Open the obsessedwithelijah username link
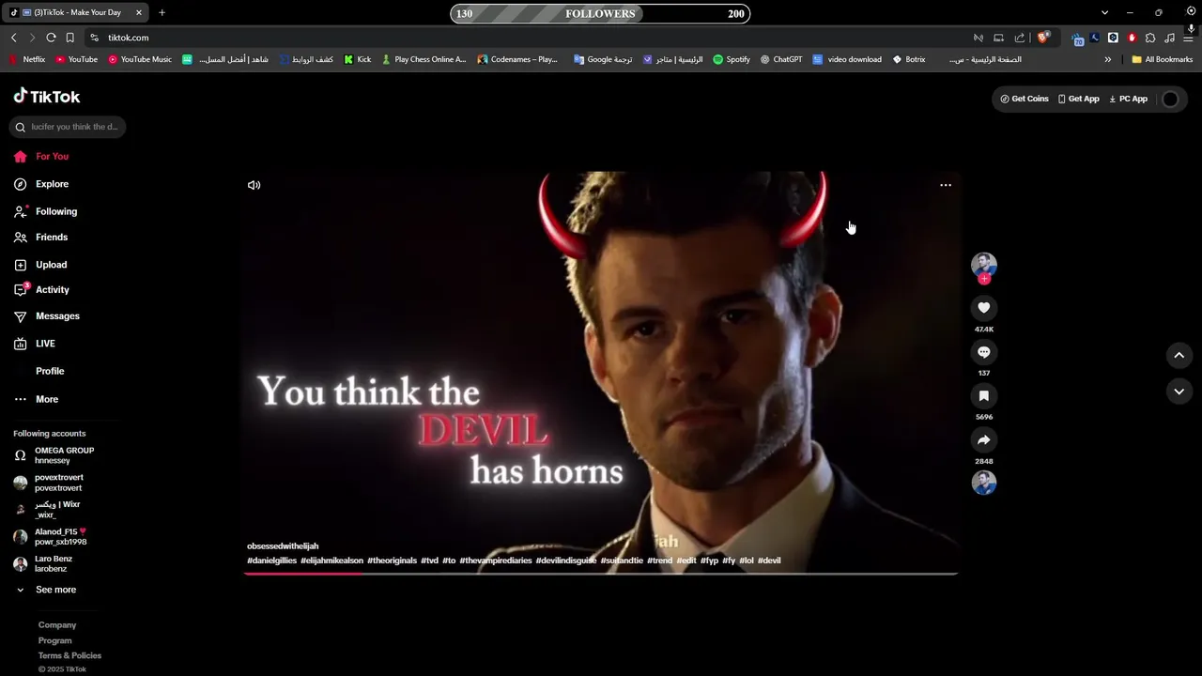 [283, 545]
